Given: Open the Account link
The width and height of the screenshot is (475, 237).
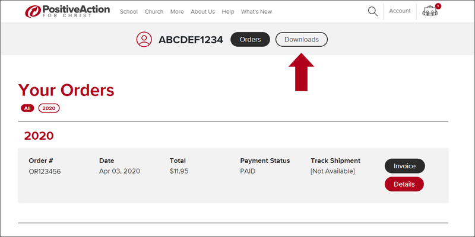Looking at the screenshot, I should click(400, 11).
